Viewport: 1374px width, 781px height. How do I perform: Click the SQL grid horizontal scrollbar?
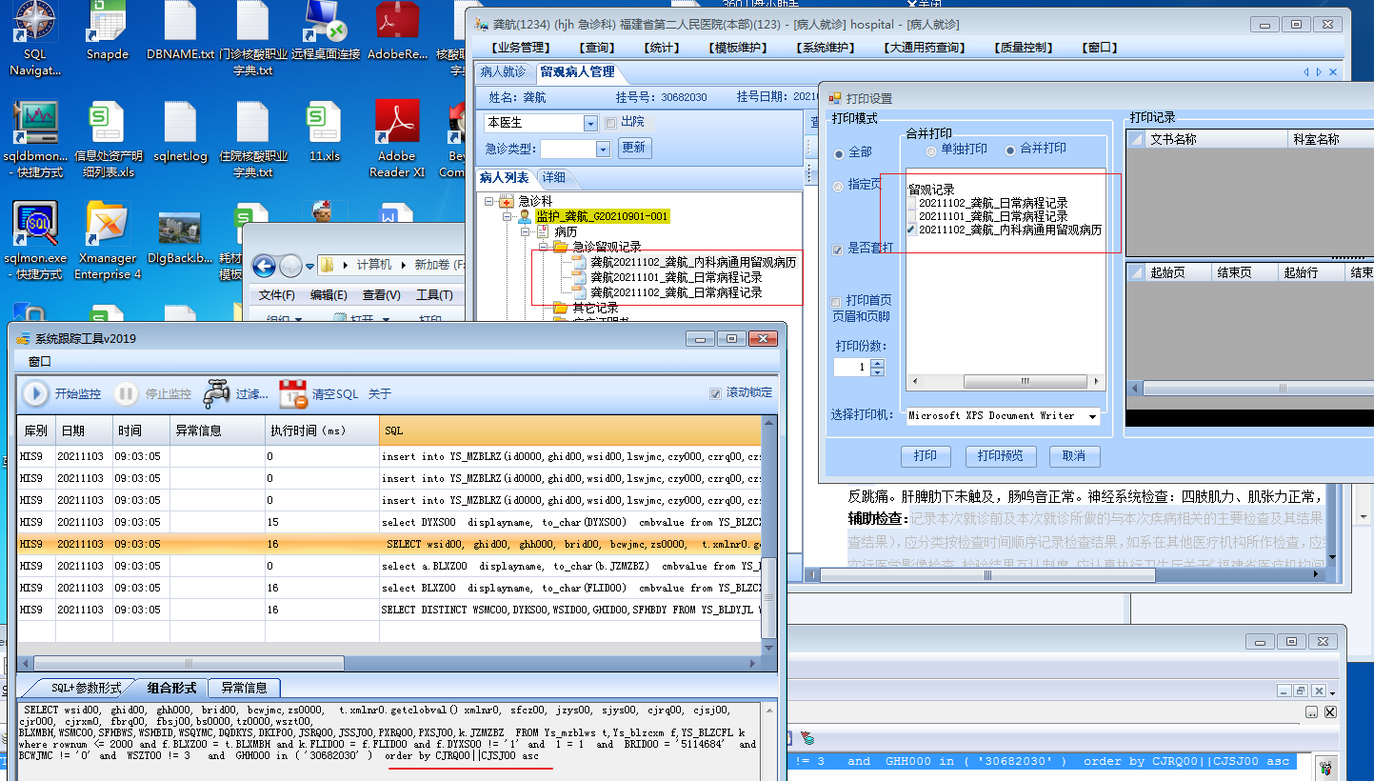coord(389,664)
